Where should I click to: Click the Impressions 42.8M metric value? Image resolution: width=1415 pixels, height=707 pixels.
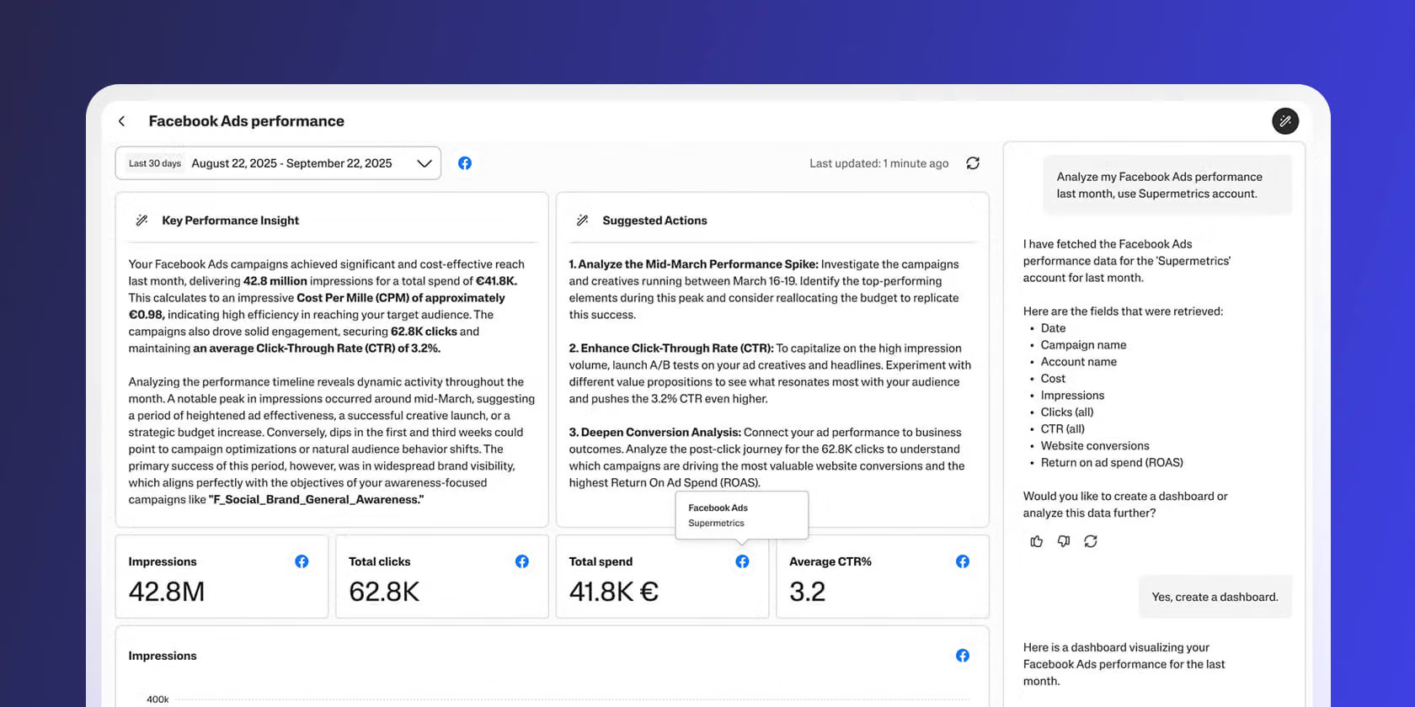click(167, 592)
